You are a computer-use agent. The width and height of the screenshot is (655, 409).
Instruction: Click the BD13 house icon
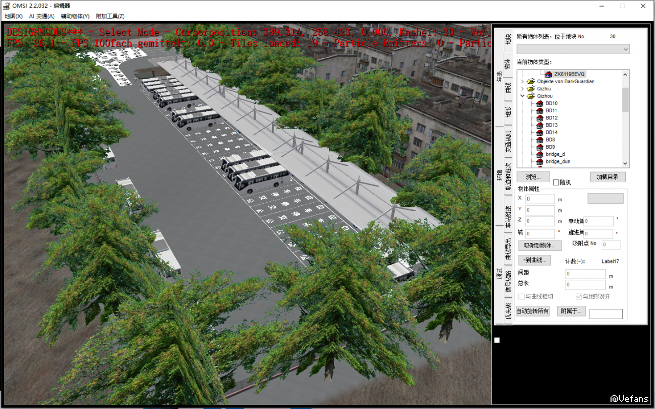[539, 125]
